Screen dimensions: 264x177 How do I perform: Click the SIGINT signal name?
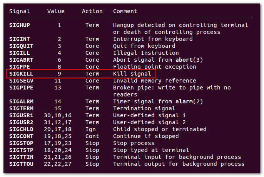pyautogui.click(x=20, y=39)
